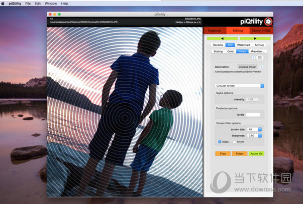
Task: Click the orange Folder button
Action: [x=240, y=154]
